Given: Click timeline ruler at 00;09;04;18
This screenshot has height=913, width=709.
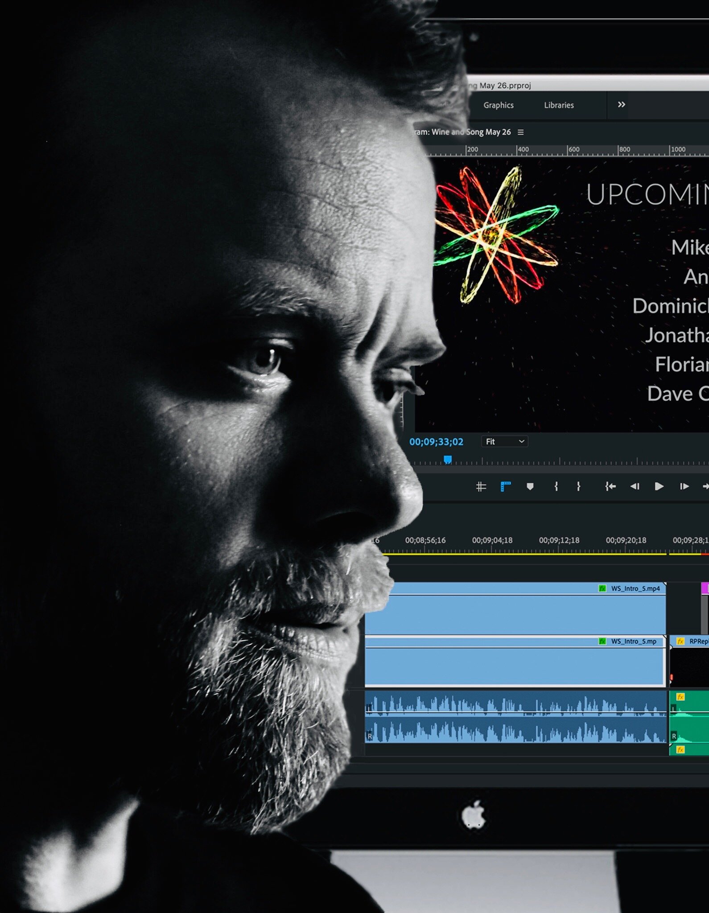Looking at the screenshot, I should pyautogui.click(x=492, y=540).
